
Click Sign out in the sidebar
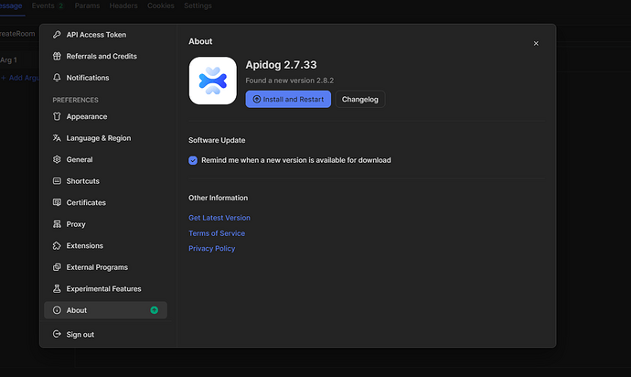[x=80, y=335]
